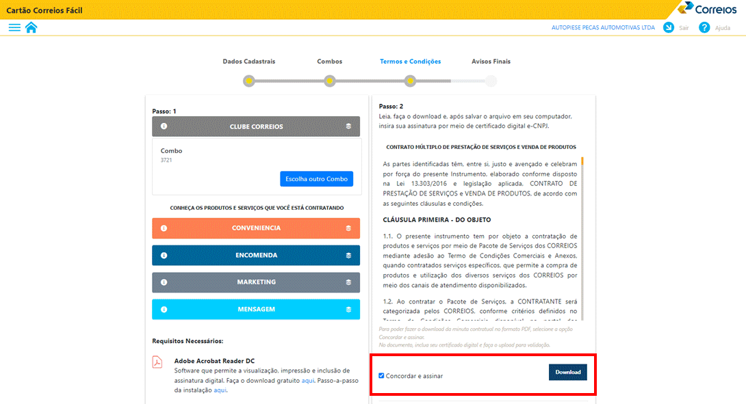Click Escolha outro Combo button
The image size is (746, 404).
coord(316,178)
